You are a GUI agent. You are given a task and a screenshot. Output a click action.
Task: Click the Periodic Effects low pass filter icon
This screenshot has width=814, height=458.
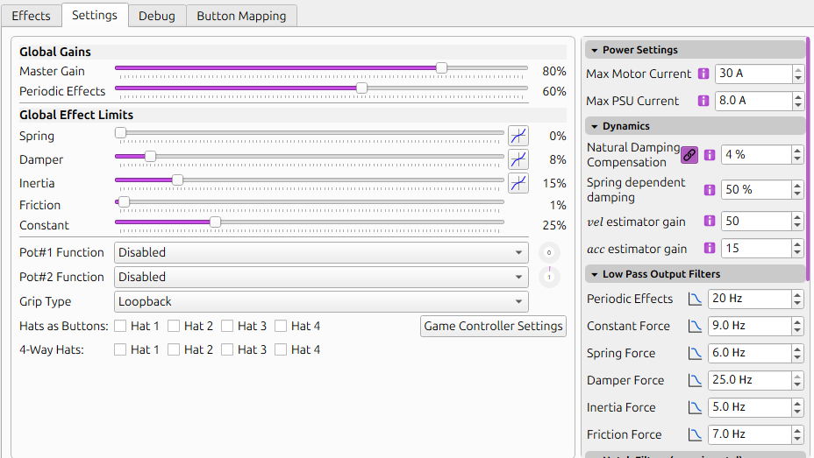(x=695, y=299)
